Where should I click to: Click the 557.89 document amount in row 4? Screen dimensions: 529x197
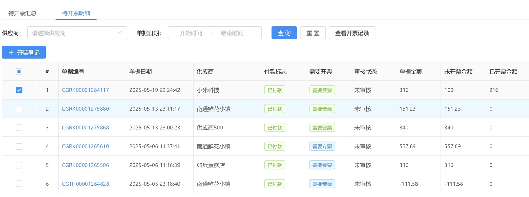(407, 146)
